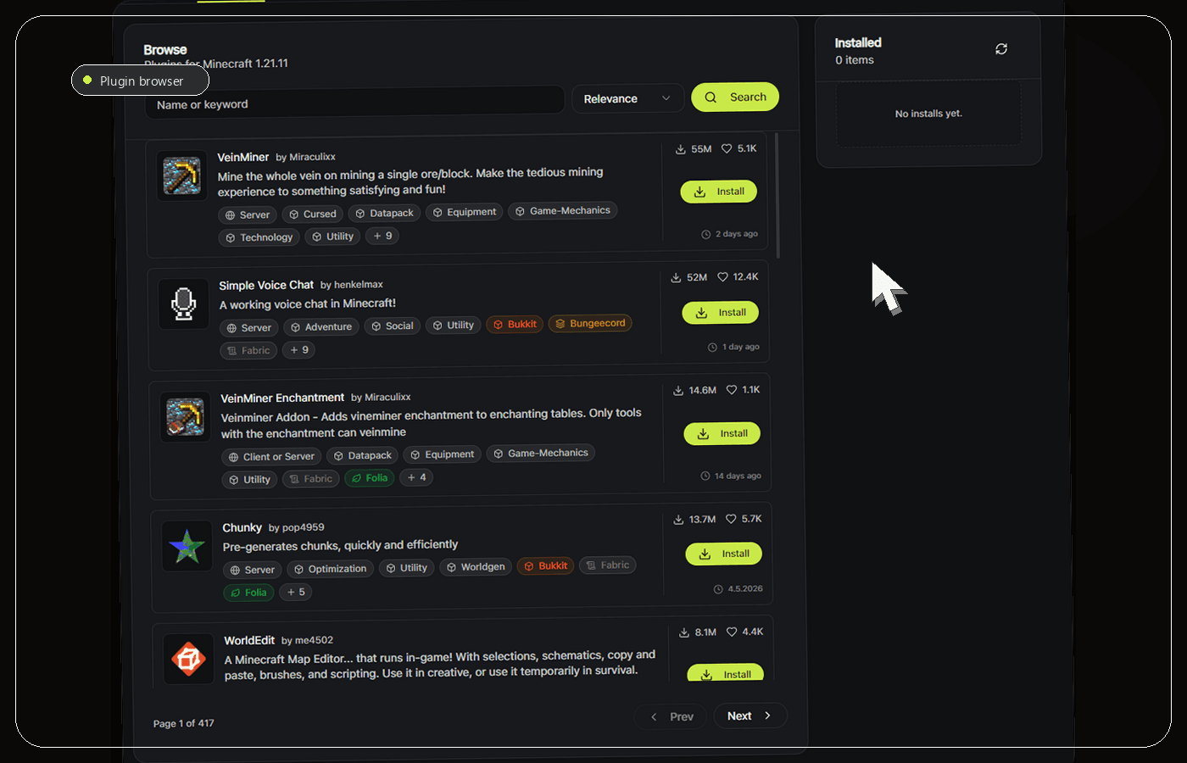Install VeinMiner Enchantment addon
Image resolution: width=1187 pixels, height=763 pixels.
point(722,434)
